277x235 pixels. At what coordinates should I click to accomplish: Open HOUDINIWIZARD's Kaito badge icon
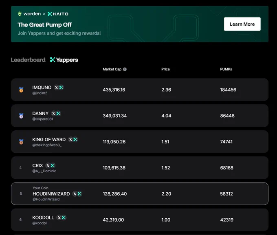click(79, 194)
